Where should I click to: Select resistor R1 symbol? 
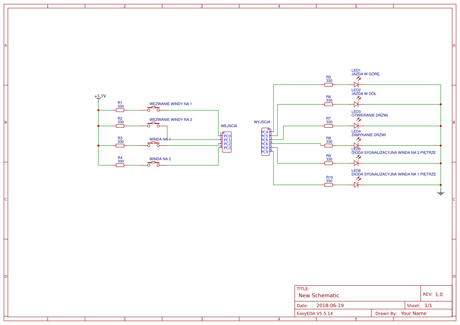120,110
